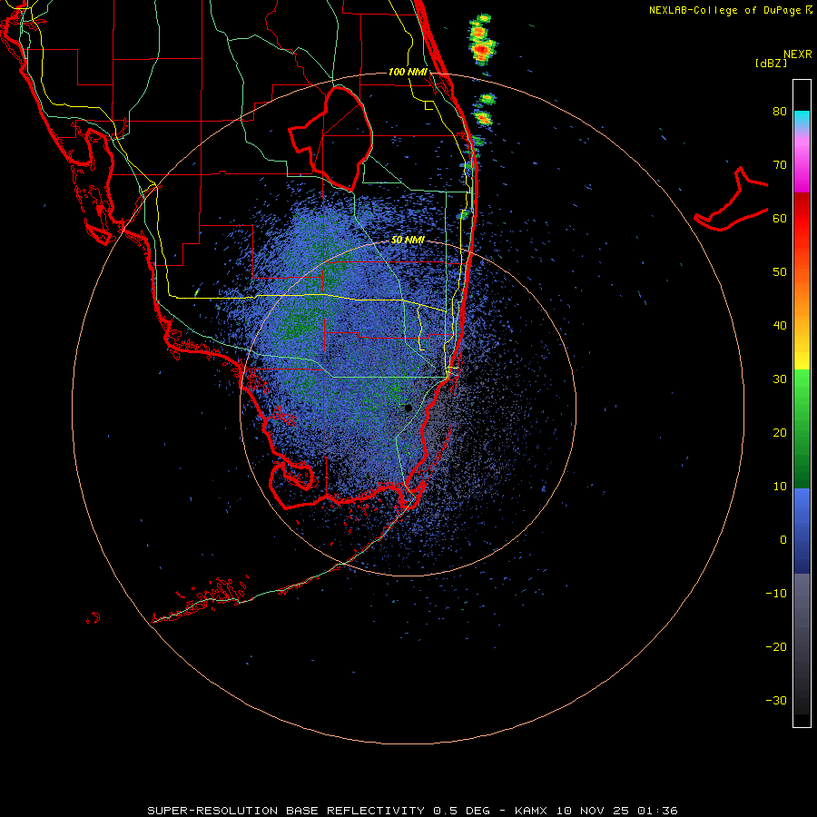The image size is (817, 817).
Task: Click the 50 value on the dBZ scale
Action: coord(780,272)
